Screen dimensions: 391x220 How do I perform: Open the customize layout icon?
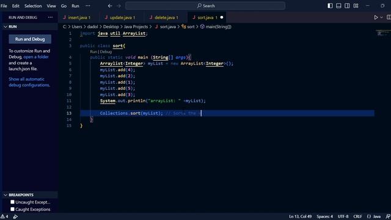click(x=356, y=5)
